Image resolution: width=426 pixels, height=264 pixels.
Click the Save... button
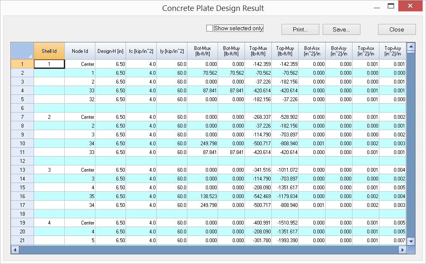(341, 29)
